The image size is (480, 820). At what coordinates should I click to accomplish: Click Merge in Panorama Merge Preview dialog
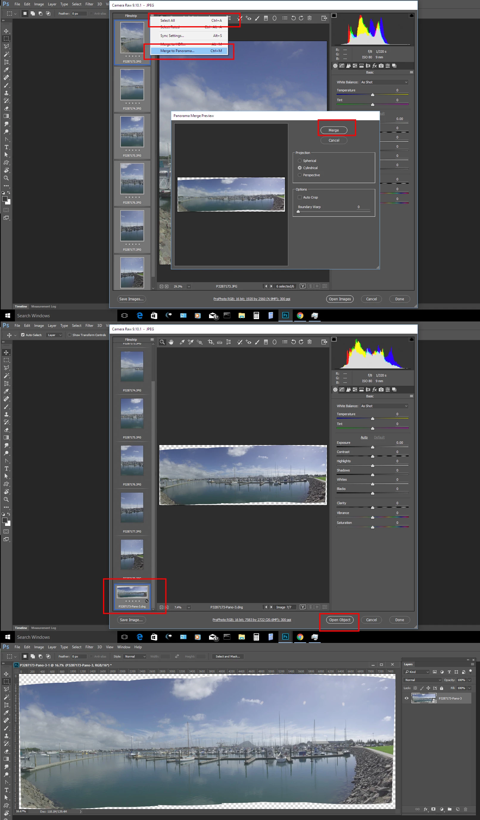pyautogui.click(x=334, y=130)
